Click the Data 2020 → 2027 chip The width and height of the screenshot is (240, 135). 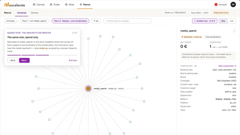coord(200,13)
